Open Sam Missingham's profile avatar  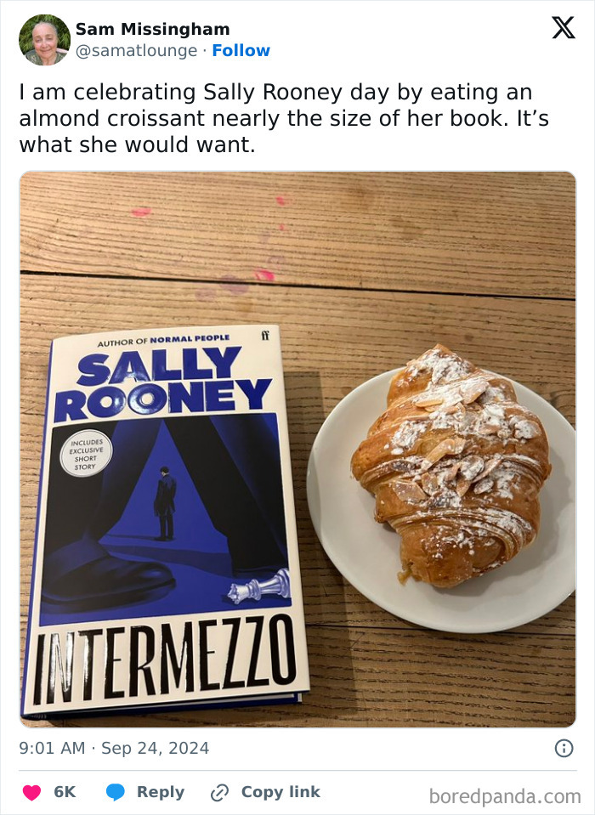pyautogui.click(x=45, y=40)
